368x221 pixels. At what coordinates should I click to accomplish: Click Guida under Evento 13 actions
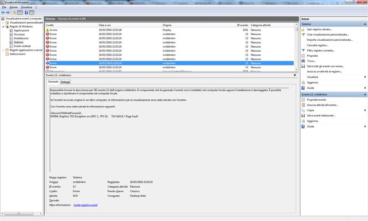point(310,126)
